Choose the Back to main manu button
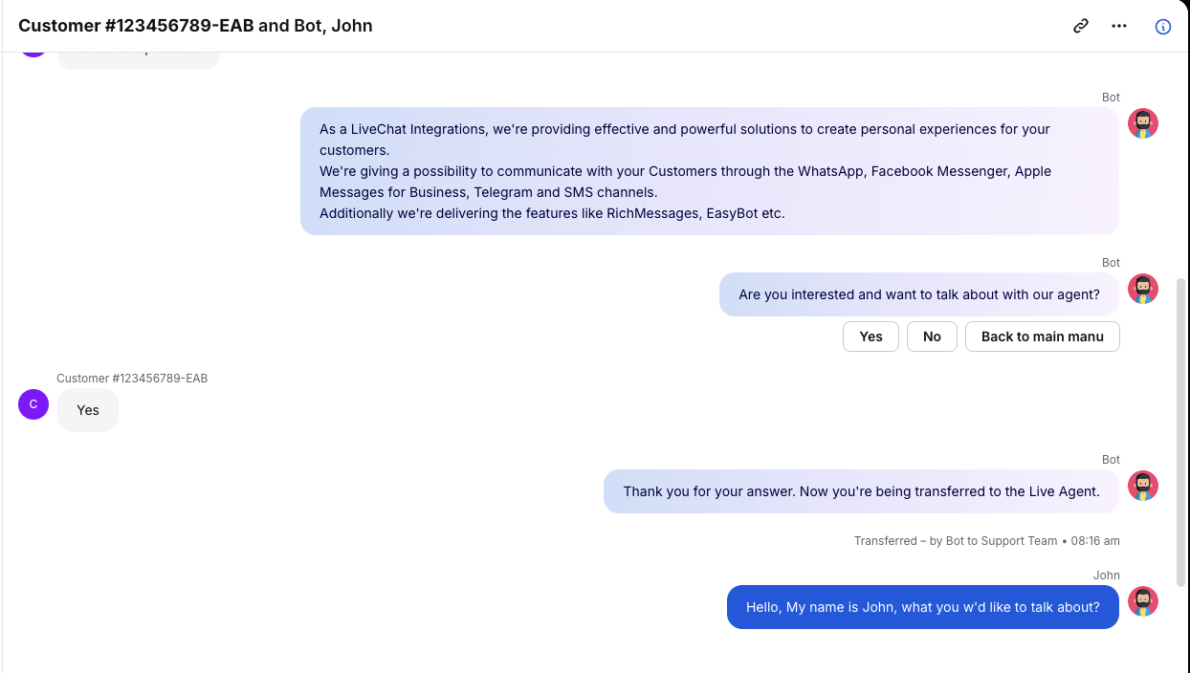1190x673 pixels. 1042,336
